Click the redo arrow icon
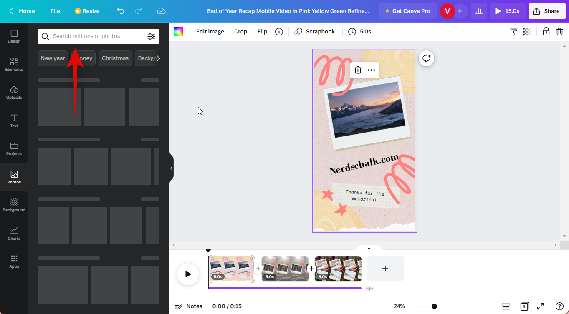Viewport: 569px width, 314px height. 139,11
